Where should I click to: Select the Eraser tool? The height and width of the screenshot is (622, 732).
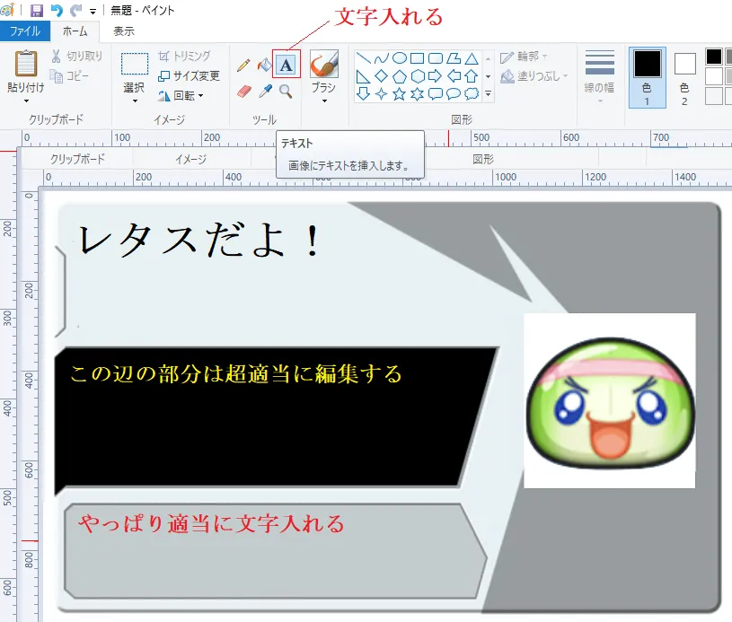(x=243, y=91)
